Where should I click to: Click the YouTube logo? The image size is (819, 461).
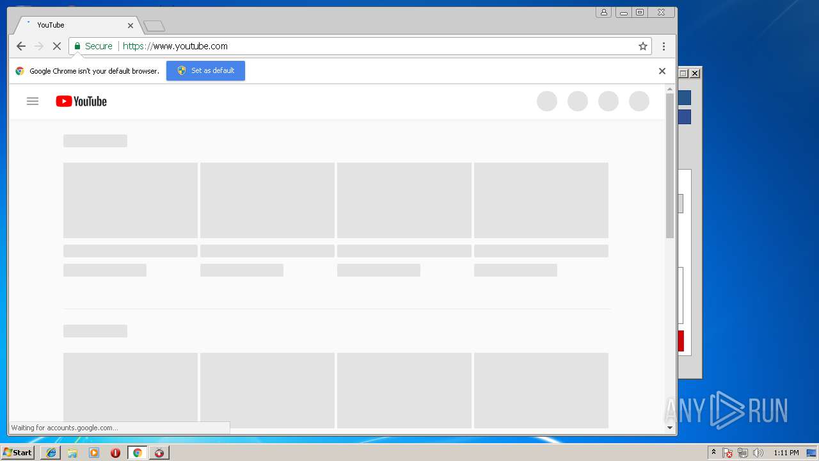pos(81,101)
